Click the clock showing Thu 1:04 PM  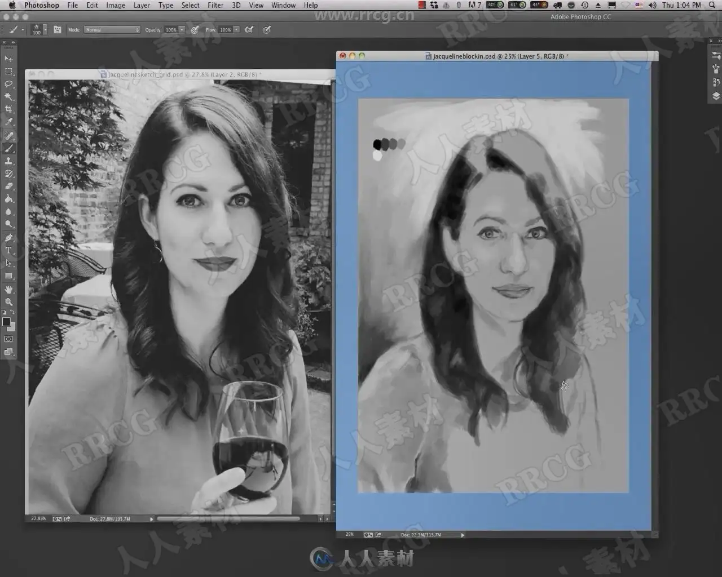(681, 5)
